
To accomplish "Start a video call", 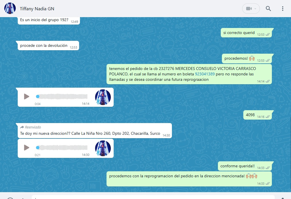I will pos(249,9).
